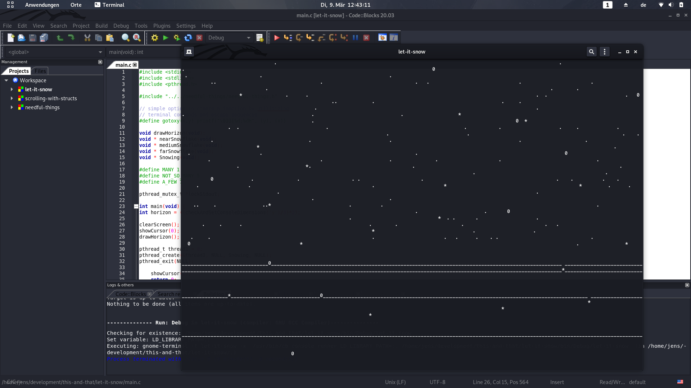Run the project with green arrow
The image size is (691, 388).
click(x=166, y=38)
